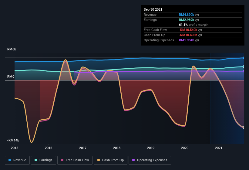Click the Operating Expenses tooltip label
The height and width of the screenshot is (170, 249).
(x=159, y=40)
